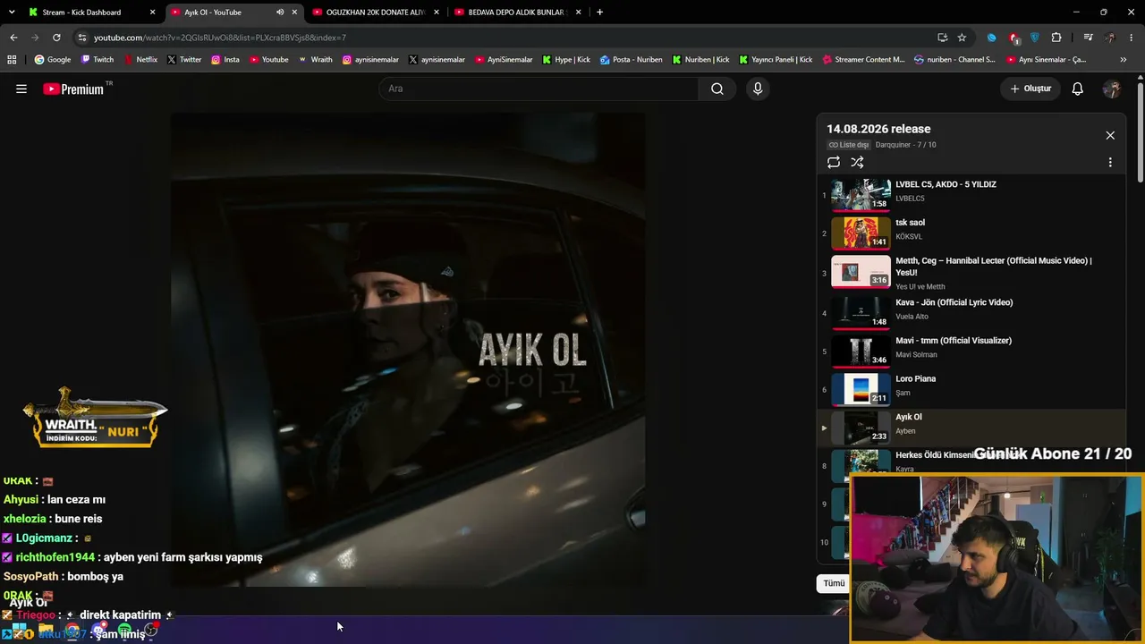Image resolution: width=1145 pixels, height=644 pixels.
Task: Bookmark this page with the star
Action: pos(962,38)
